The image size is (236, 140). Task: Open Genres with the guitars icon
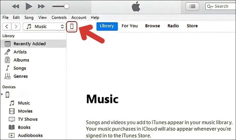[7, 76]
